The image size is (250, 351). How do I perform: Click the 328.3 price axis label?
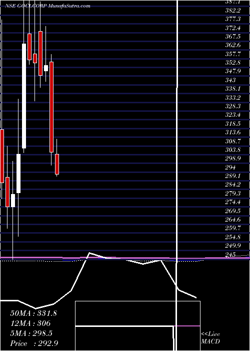233,106
